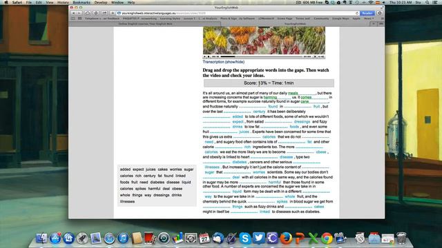Screen dimensions: 442x248
Task: Expand the News bookmarks folder
Action: [369, 19]
